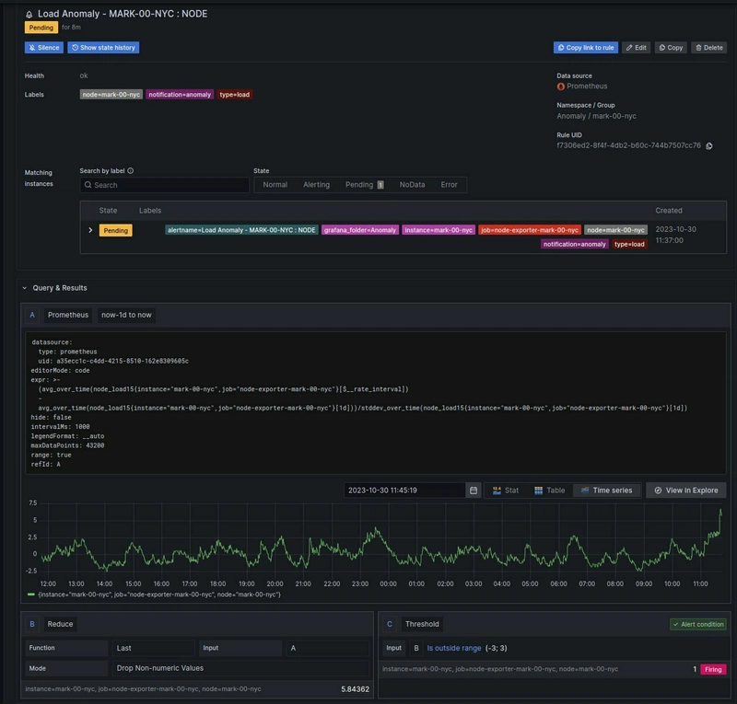The width and height of the screenshot is (737, 704).
Task: Filter instances by Normal state
Action: (x=275, y=185)
